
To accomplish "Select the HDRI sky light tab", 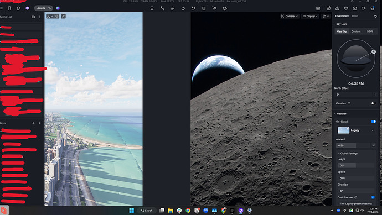I will (370, 32).
